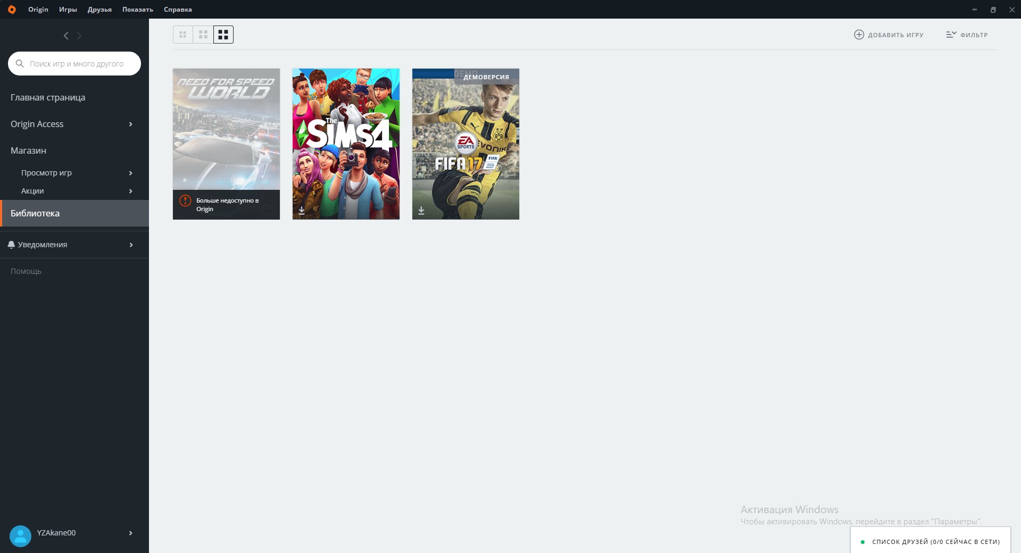Close the Origin window
This screenshot has width=1021, height=553.
[1011, 10]
